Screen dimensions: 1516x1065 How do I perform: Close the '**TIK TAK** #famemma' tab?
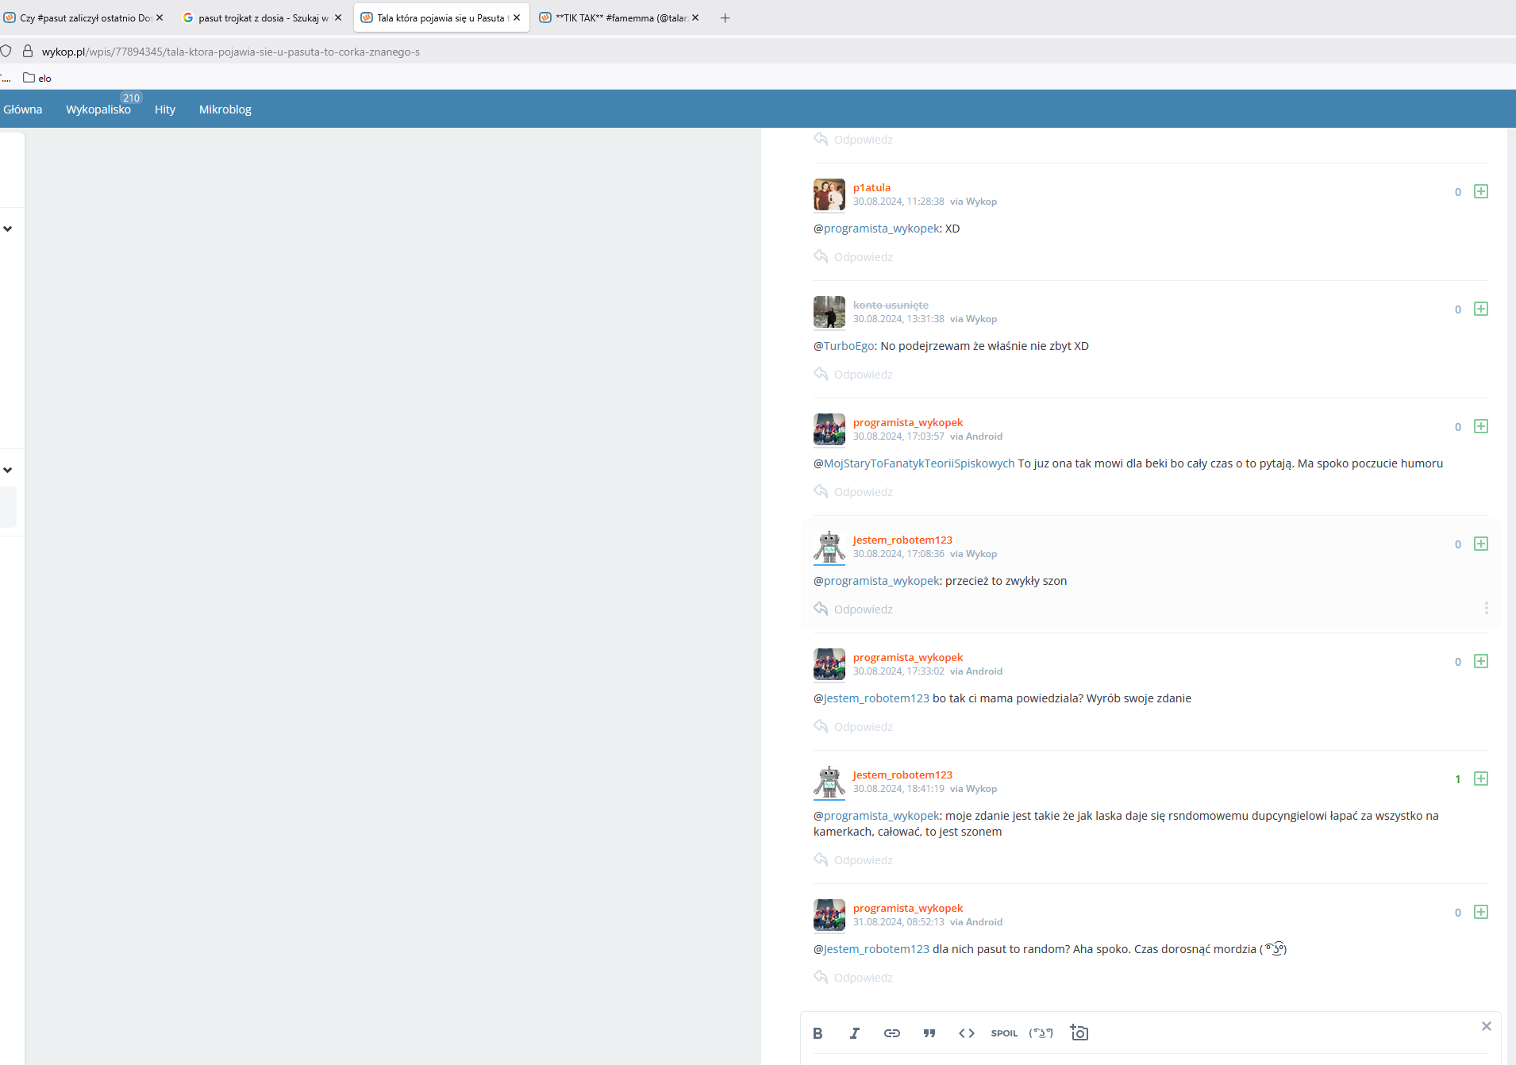[x=695, y=17]
